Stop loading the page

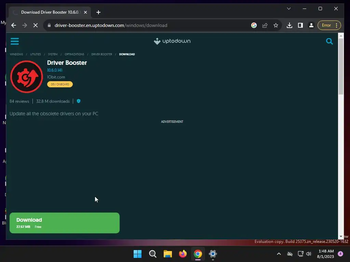point(36,25)
